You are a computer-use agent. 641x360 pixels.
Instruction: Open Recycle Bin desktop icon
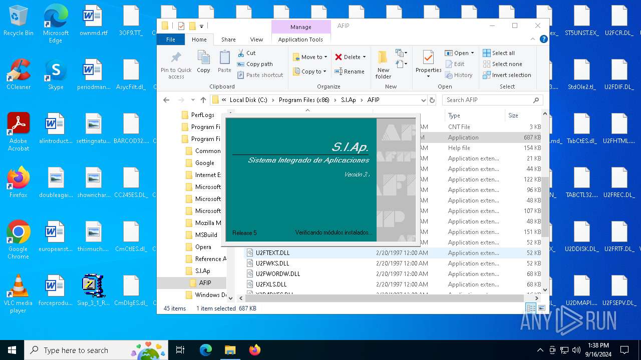(x=18, y=21)
